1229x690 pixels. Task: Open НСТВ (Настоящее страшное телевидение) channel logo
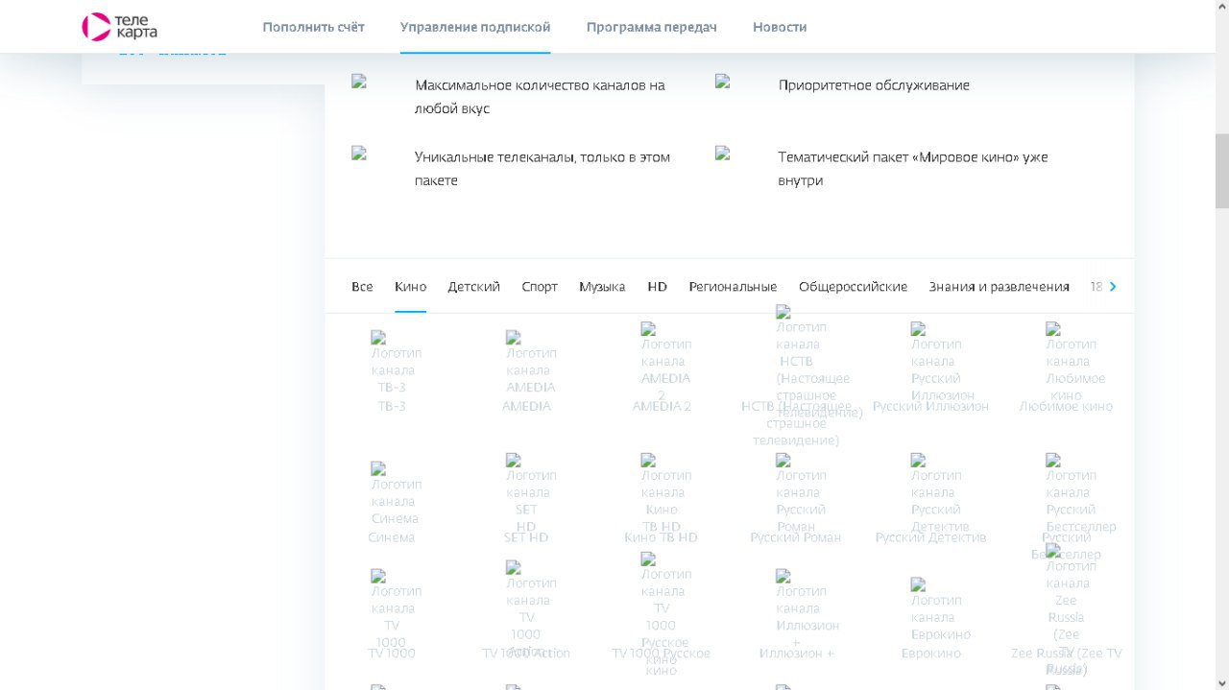point(813,363)
